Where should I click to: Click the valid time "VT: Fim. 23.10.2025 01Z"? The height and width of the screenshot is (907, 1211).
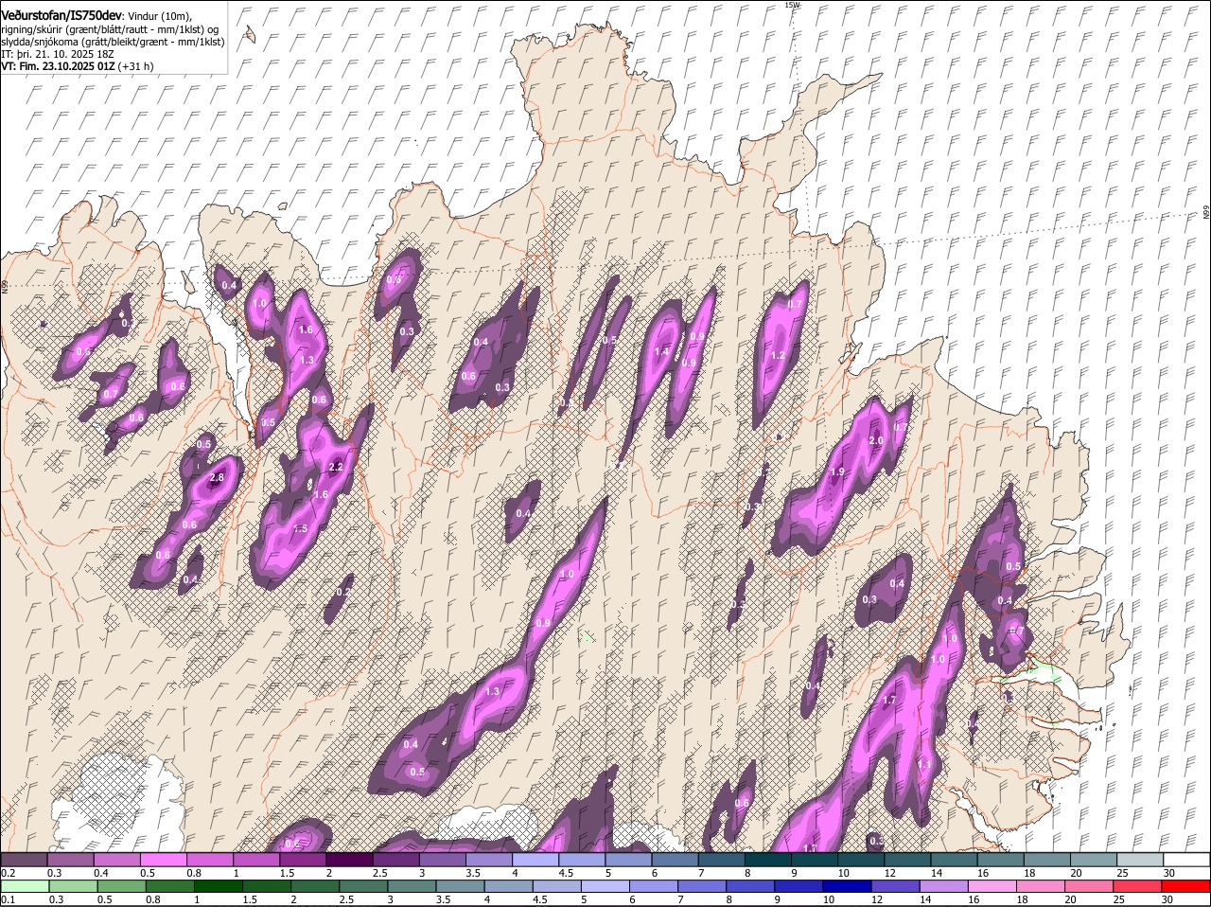[x=58, y=66]
